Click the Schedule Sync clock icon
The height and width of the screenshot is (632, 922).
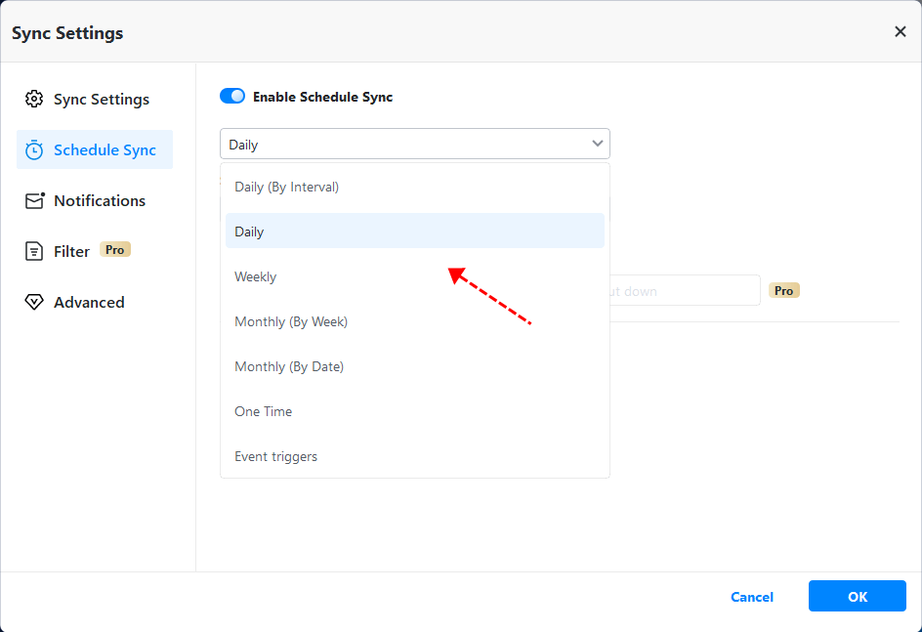34,149
